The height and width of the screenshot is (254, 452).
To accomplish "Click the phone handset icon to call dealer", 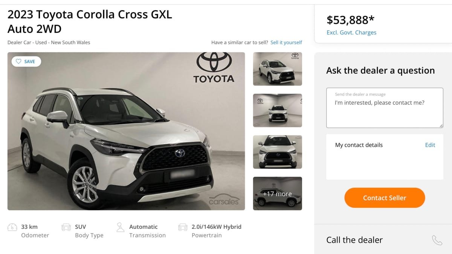I will (x=437, y=240).
